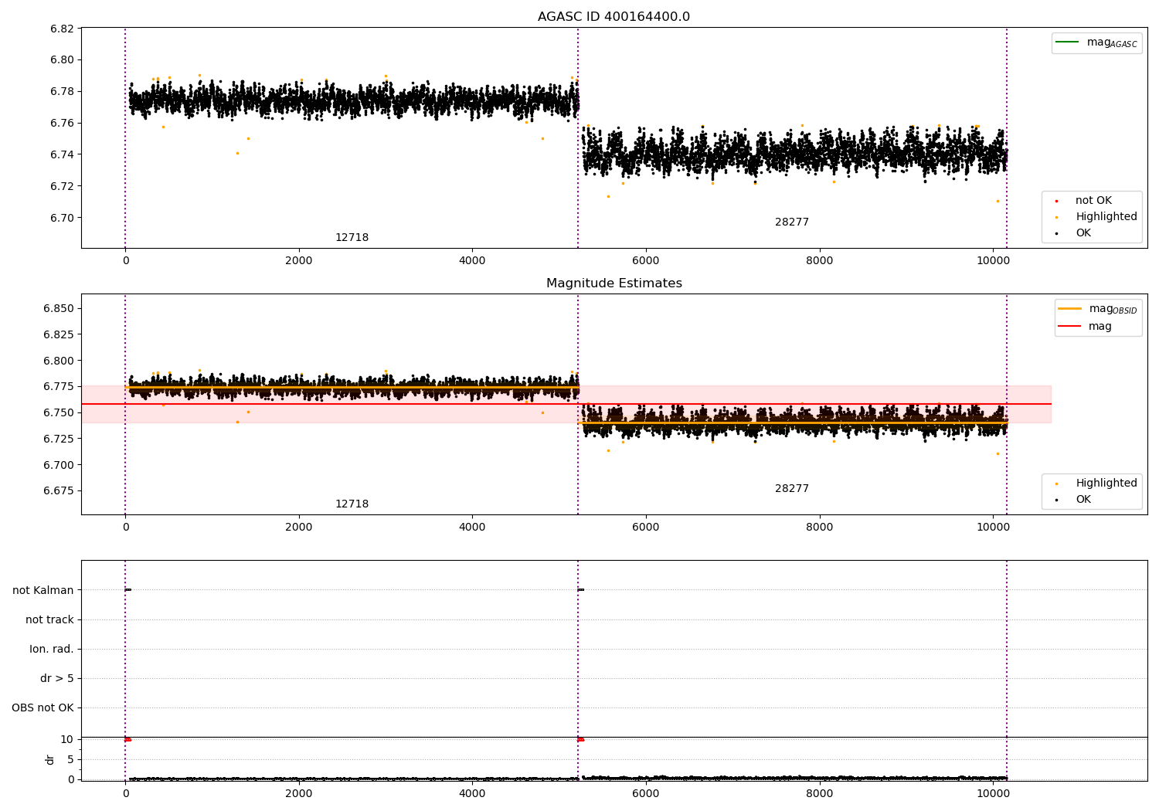The height and width of the screenshot is (811, 1159).
Task: Click the 6.775 y-axis tick label
Action: pos(59,386)
